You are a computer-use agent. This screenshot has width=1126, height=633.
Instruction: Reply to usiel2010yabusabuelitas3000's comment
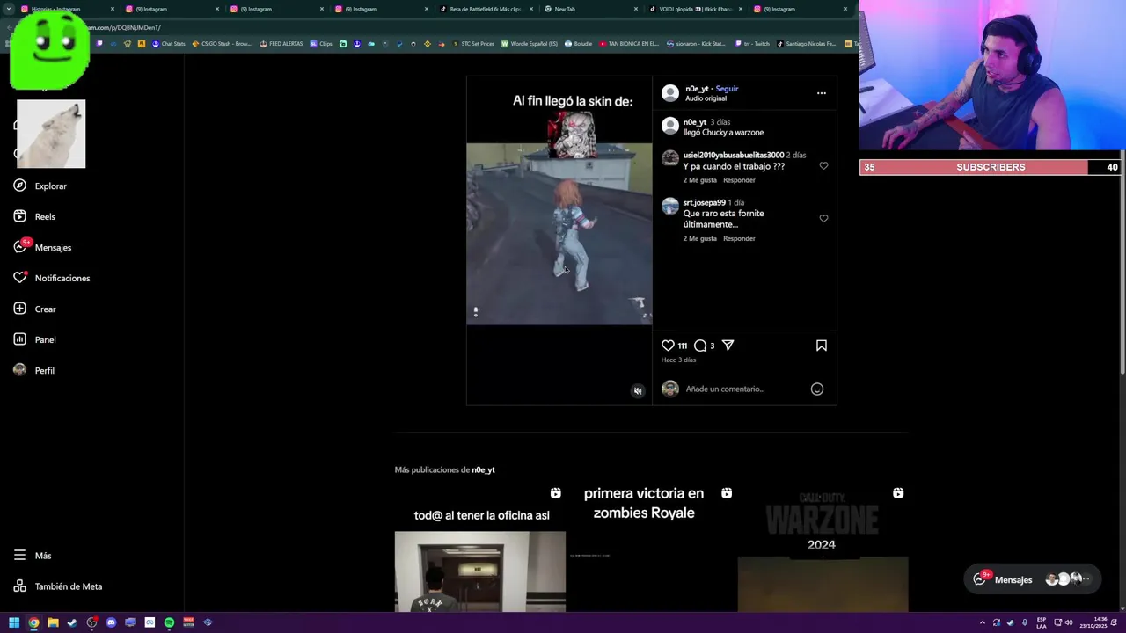coord(739,180)
